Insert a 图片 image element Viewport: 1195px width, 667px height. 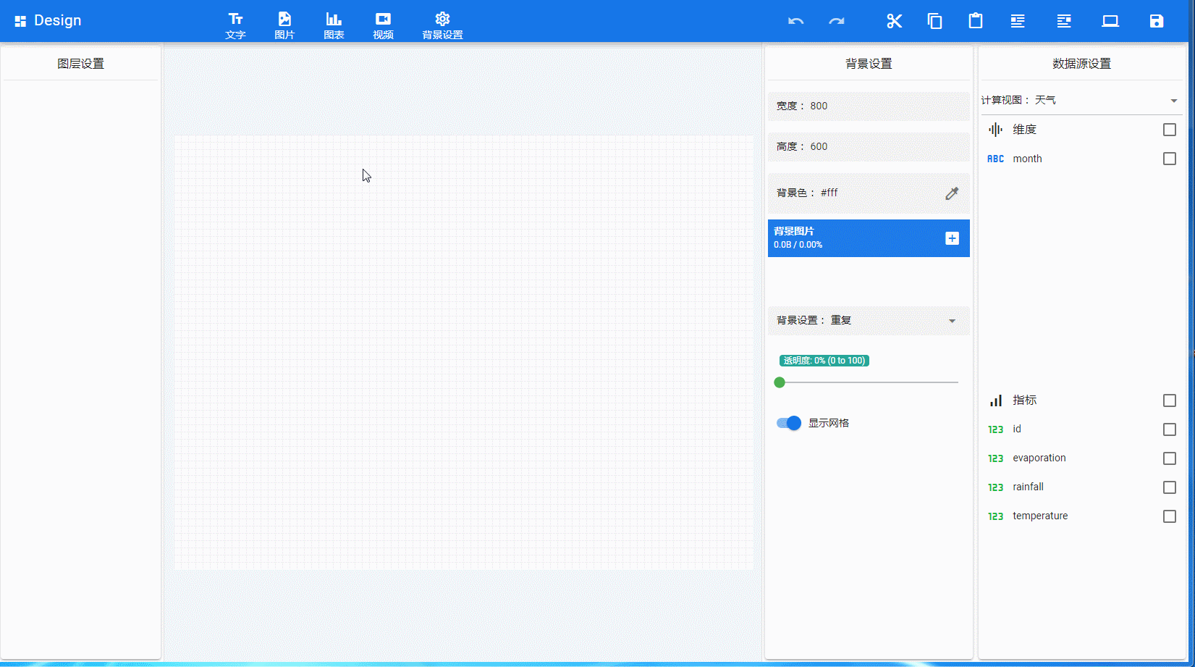click(284, 25)
